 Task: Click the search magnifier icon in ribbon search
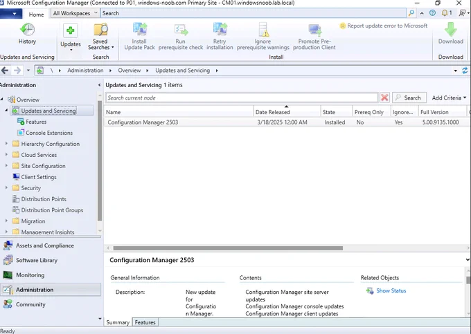coord(411,13)
